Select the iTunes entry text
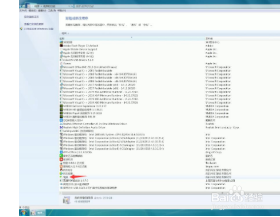The height and width of the screenshot is (217, 280). (x=67, y=64)
